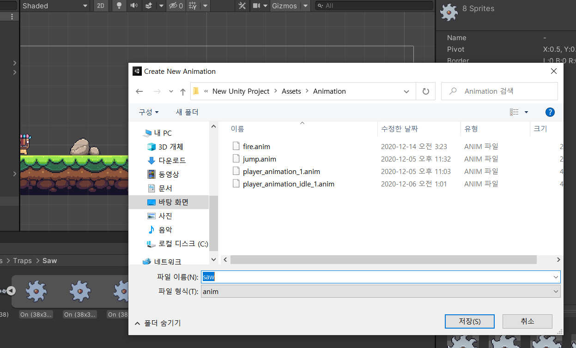Open 음악 folder in navigation pane
576x348 pixels.
coord(165,230)
